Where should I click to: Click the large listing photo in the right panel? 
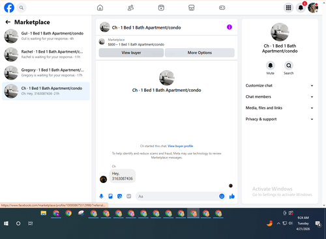pyautogui.click(x=280, y=32)
